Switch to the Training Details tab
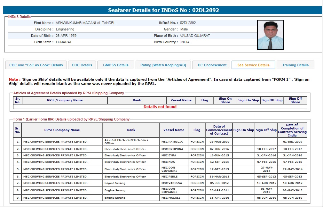The width and height of the screenshot is (323, 207). 295,65
